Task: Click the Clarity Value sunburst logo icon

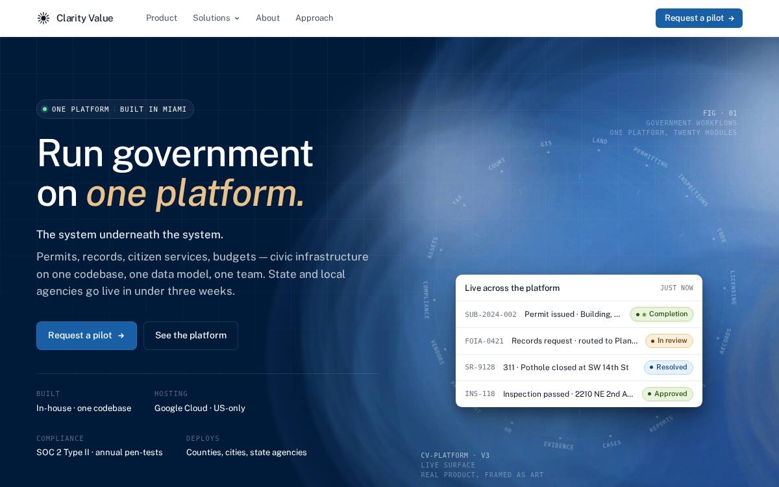Action: [x=43, y=18]
